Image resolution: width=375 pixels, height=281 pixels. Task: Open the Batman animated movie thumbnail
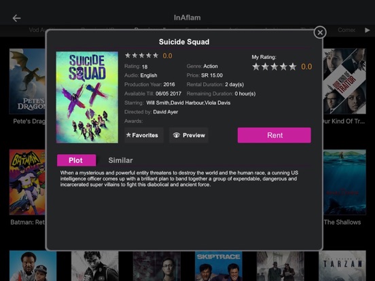27,182
